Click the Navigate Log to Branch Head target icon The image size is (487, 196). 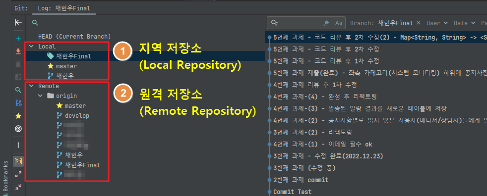pos(18,128)
